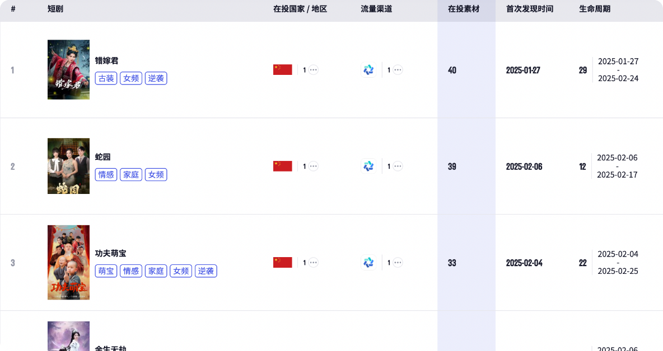The width and height of the screenshot is (663, 351).
Task: Expand more channels ellipsis for 错嫁君
Action: [398, 70]
